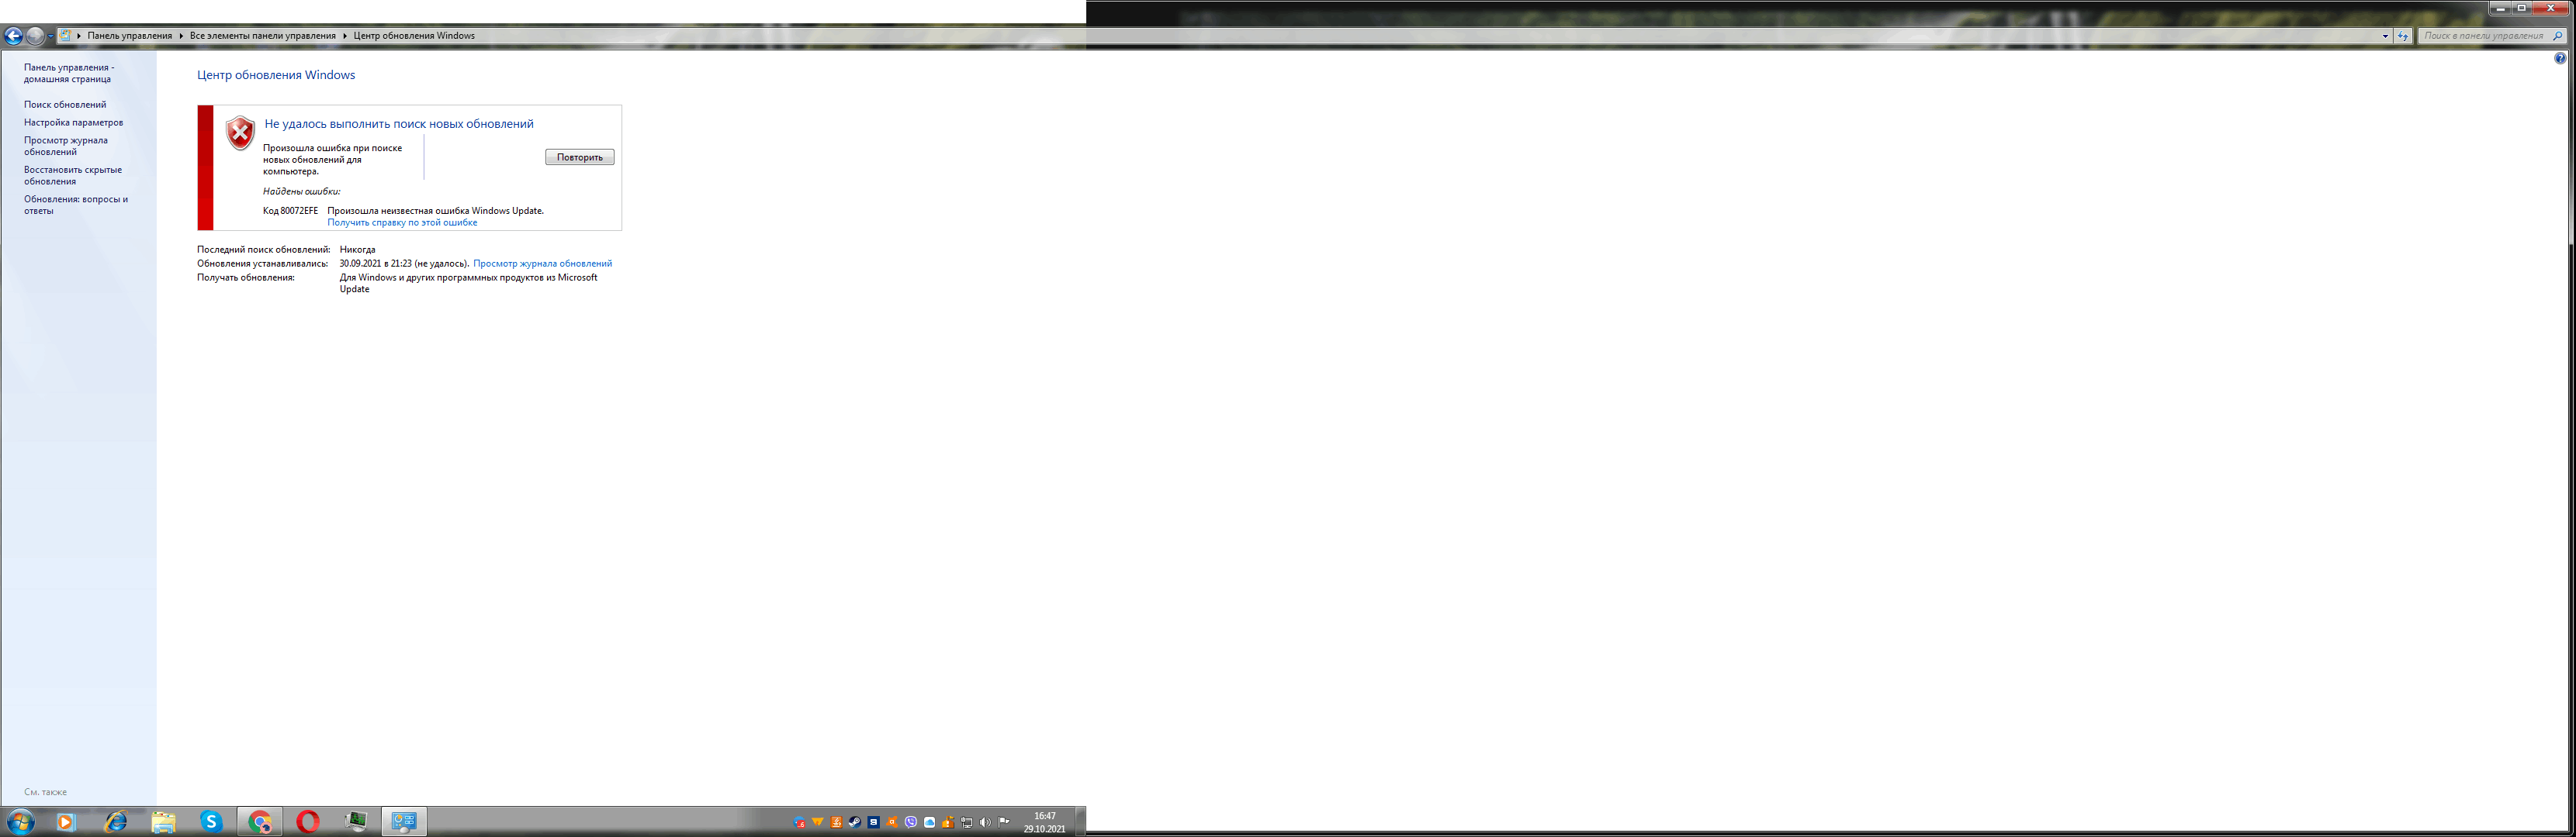Click the Windows Update shield icon
The width and height of the screenshot is (2576, 837).
[x=238, y=131]
